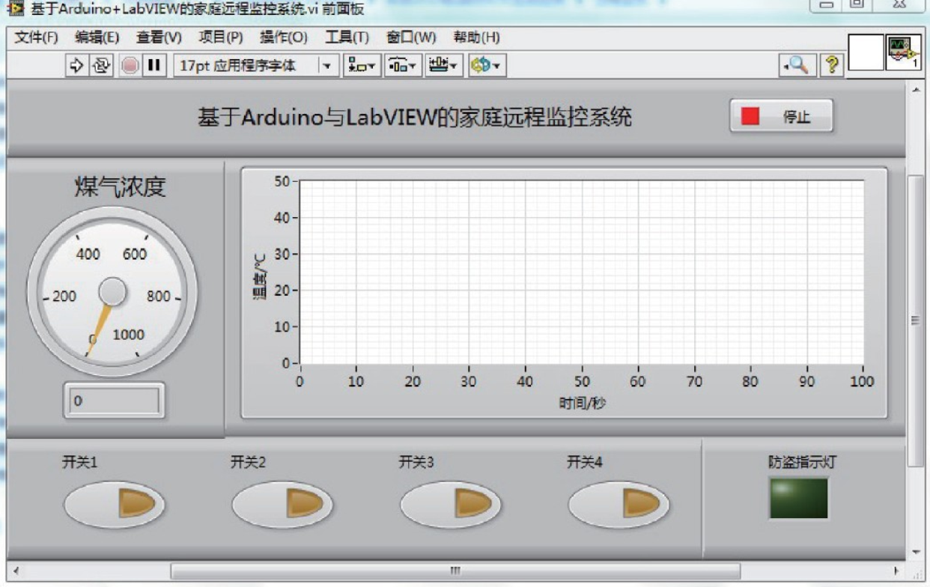This screenshot has height=587, width=930.
Task: Click the temperature waveform chart area
Action: [x=581, y=273]
